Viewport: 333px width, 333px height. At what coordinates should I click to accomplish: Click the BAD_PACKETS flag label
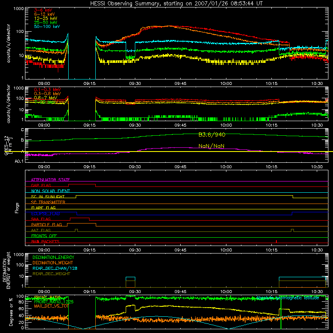(45, 241)
